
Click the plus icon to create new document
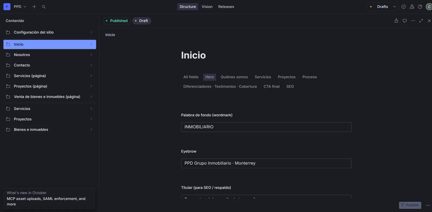[34, 7]
